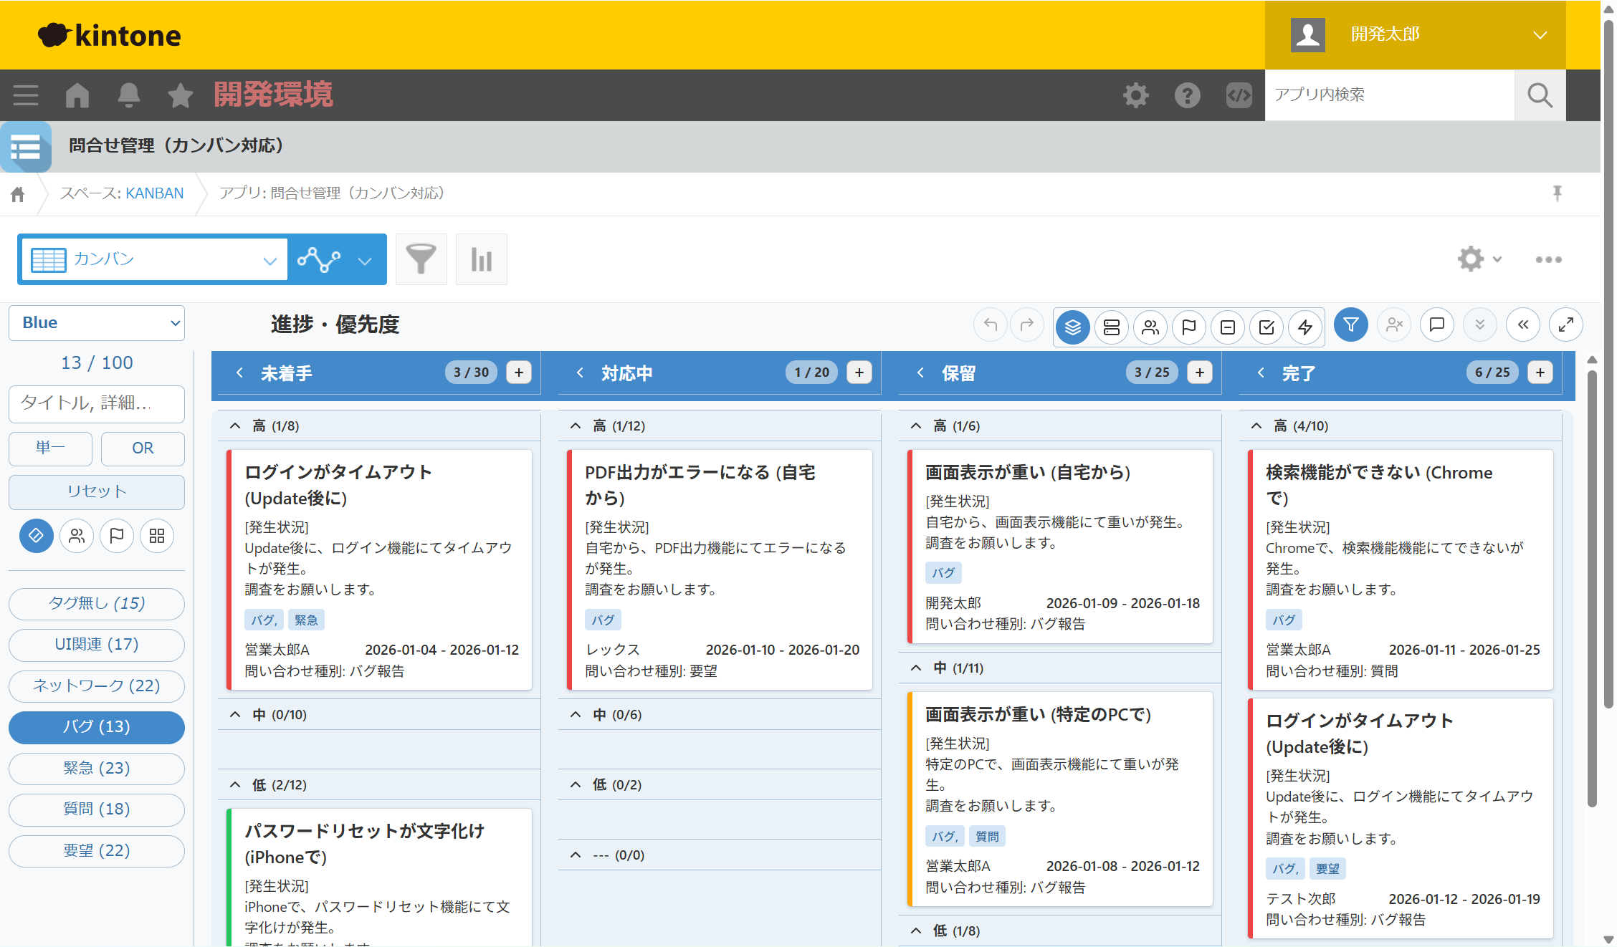This screenshot has height=947, width=1617.
Task: Click the plus button in 未着手 column header
Action: (x=519, y=372)
